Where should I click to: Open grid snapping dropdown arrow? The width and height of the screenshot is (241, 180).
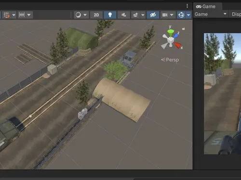tap(14, 15)
